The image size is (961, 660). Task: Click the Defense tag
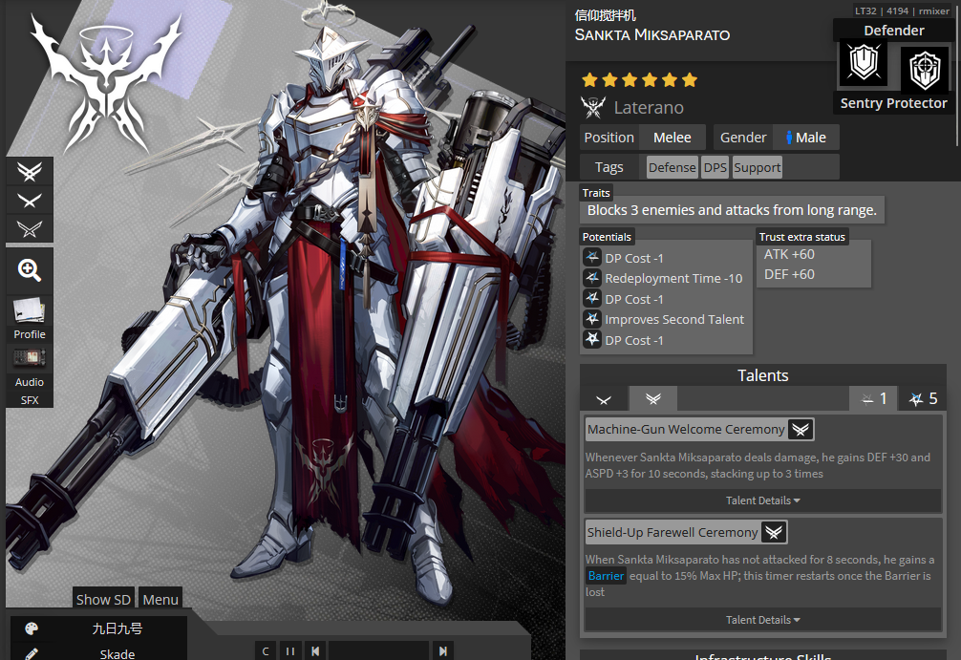tap(673, 167)
